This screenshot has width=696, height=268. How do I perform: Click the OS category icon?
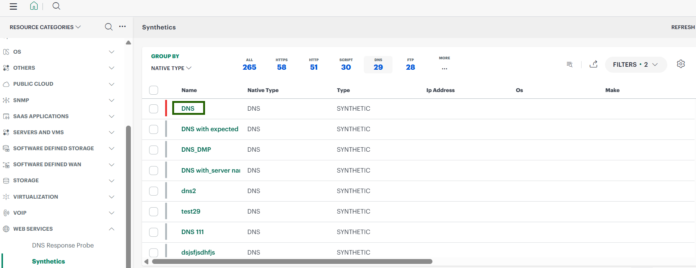pyautogui.click(x=6, y=52)
